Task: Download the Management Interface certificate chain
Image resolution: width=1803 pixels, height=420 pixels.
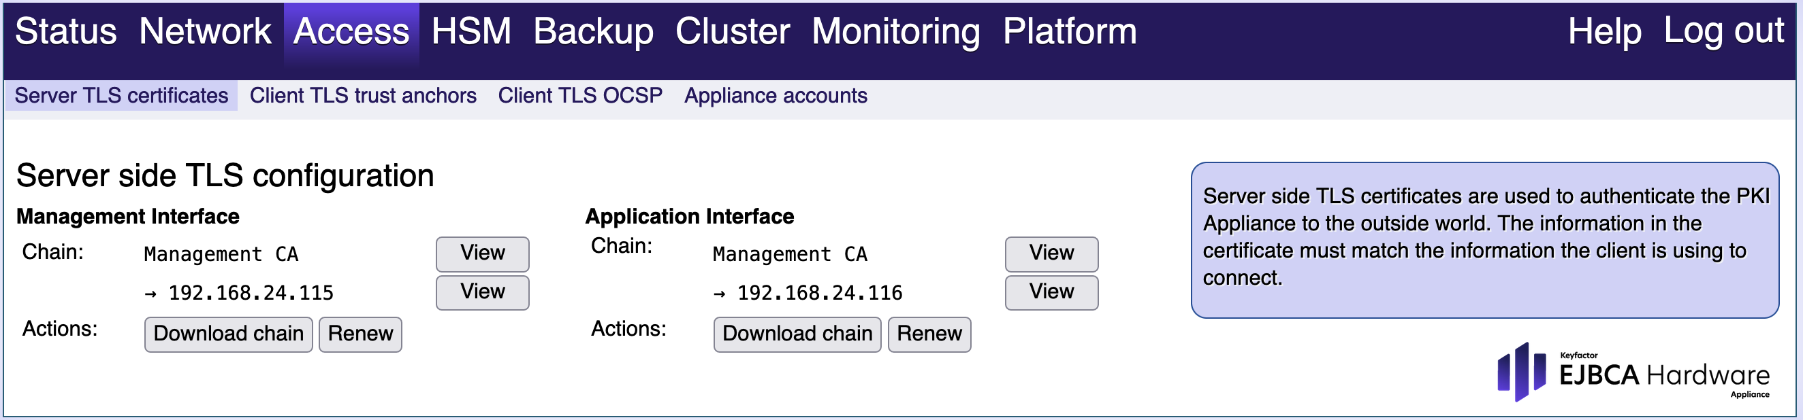Action: coord(228,334)
